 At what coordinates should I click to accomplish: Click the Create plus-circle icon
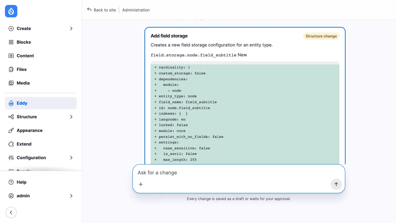pyautogui.click(x=11, y=28)
